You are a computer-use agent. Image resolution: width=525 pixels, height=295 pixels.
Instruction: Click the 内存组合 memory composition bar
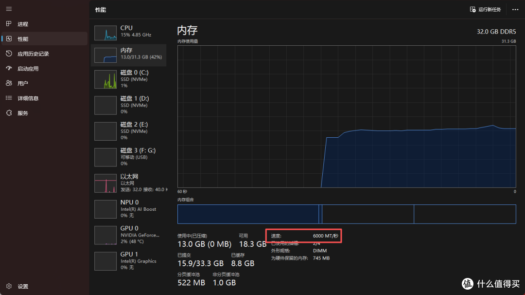click(347, 214)
